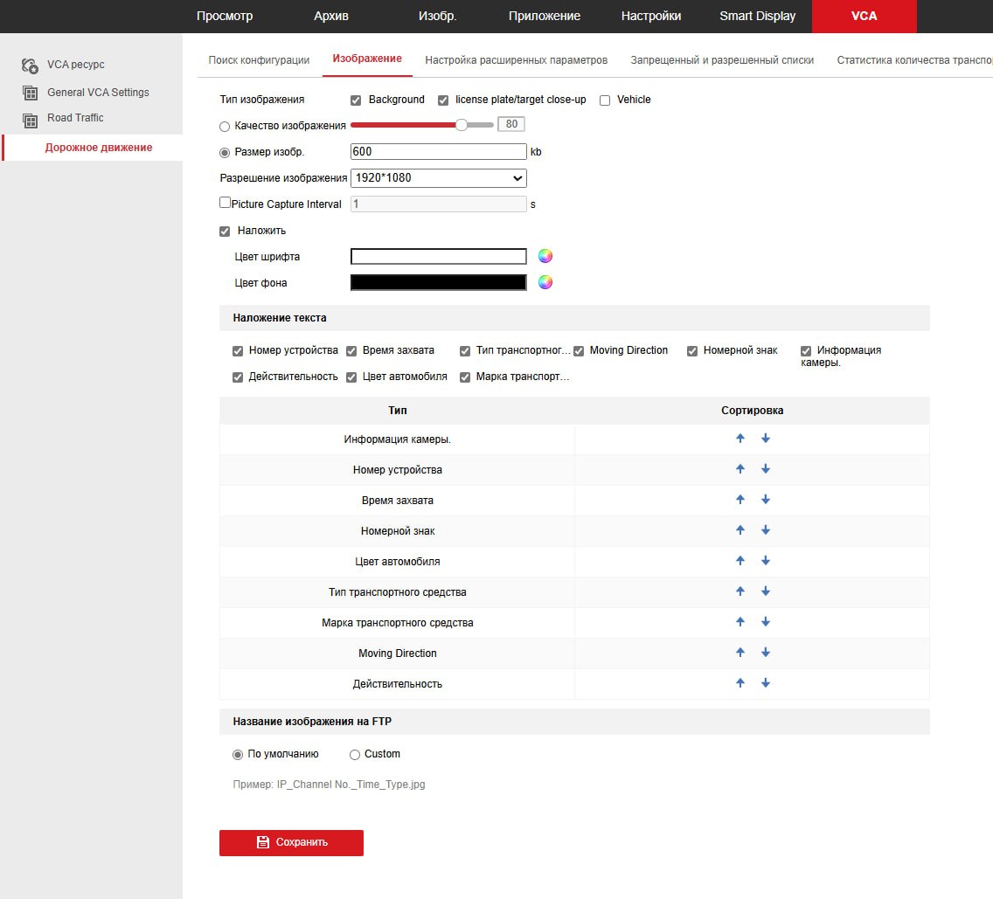Switch to Запрещенный и разрешенный списки tab
The image size is (993, 899).
coord(722,60)
